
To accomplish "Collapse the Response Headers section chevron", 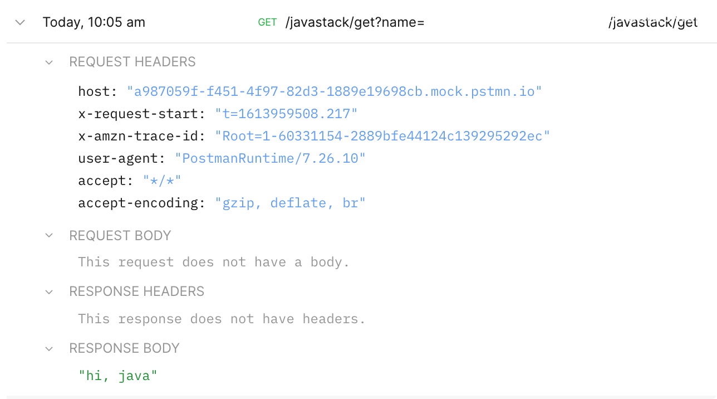I will tap(49, 291).
